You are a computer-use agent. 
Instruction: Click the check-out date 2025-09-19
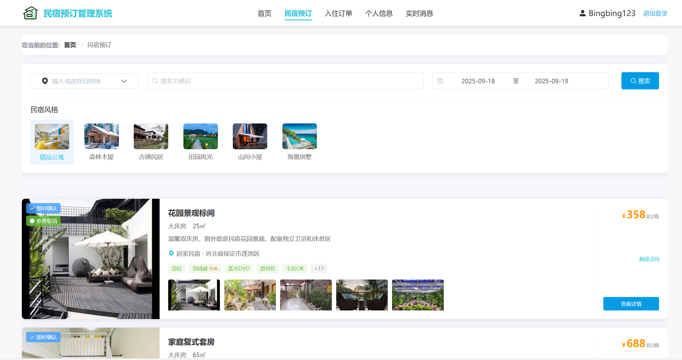pos(551,81)
